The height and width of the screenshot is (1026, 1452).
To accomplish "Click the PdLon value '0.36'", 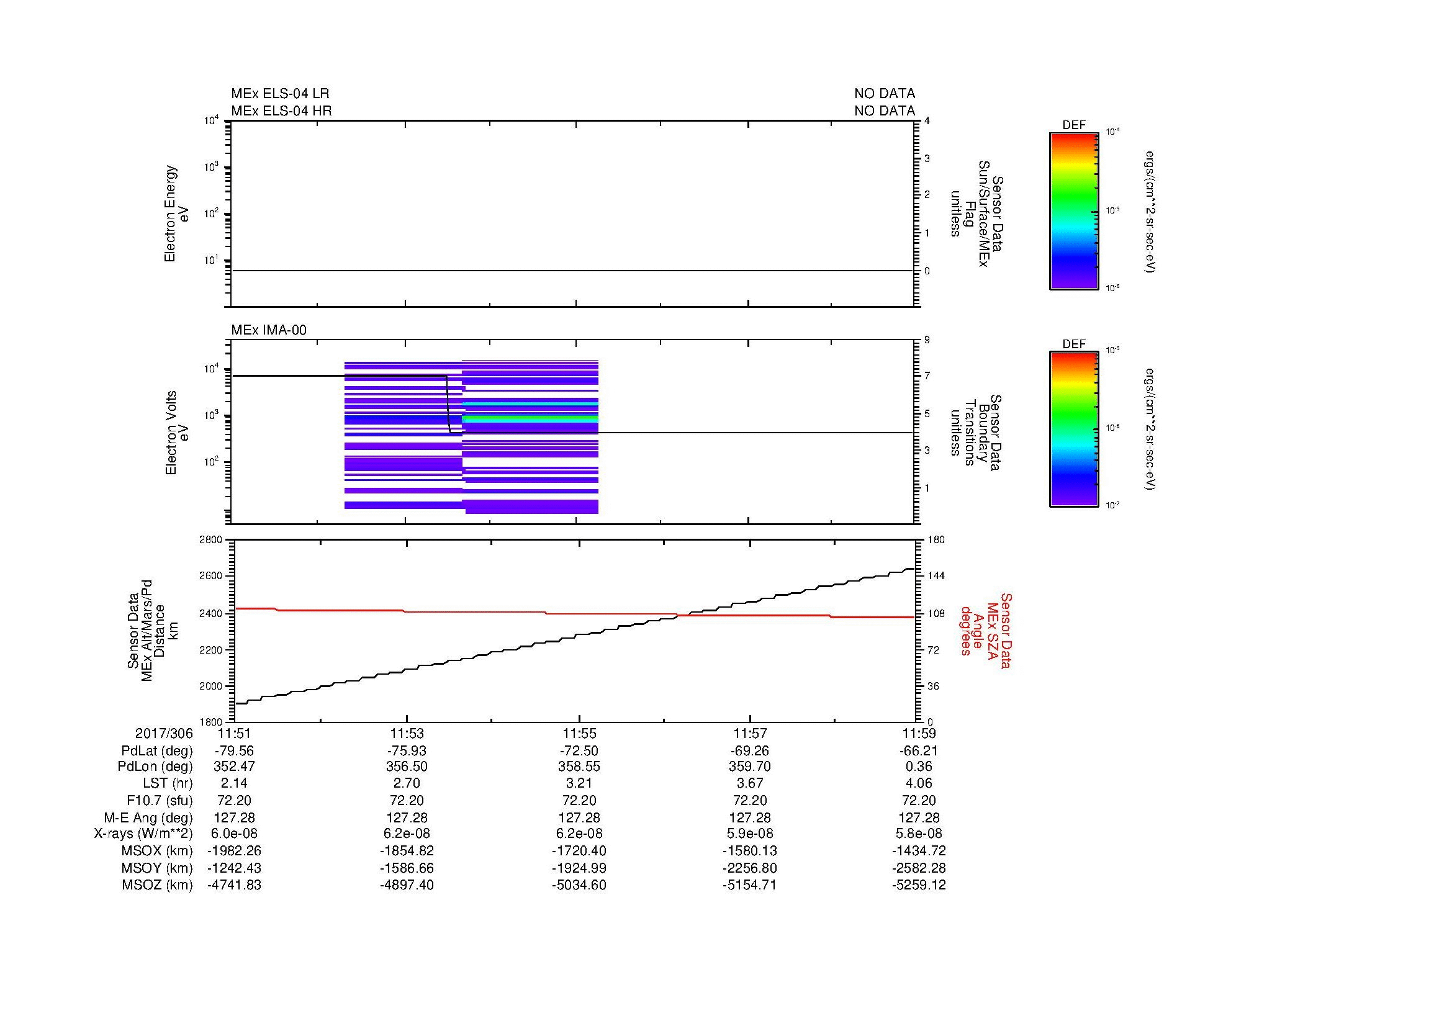I will pyautogui.click(x=919, y=767).
